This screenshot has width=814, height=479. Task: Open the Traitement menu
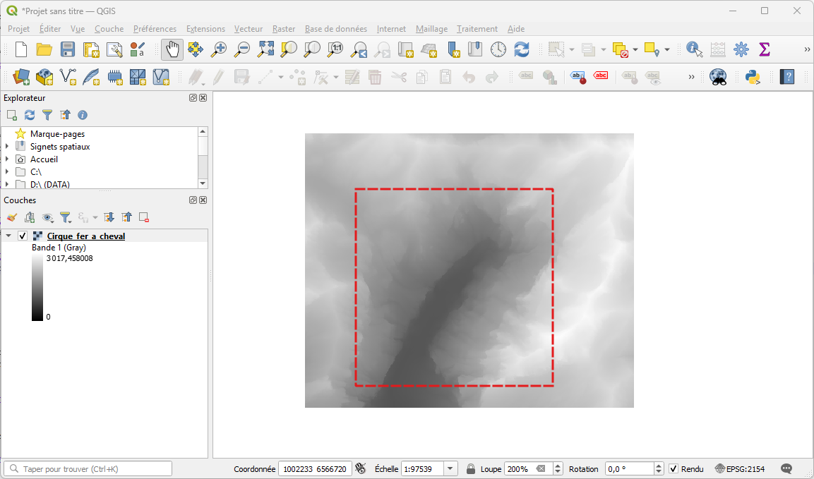477,29
